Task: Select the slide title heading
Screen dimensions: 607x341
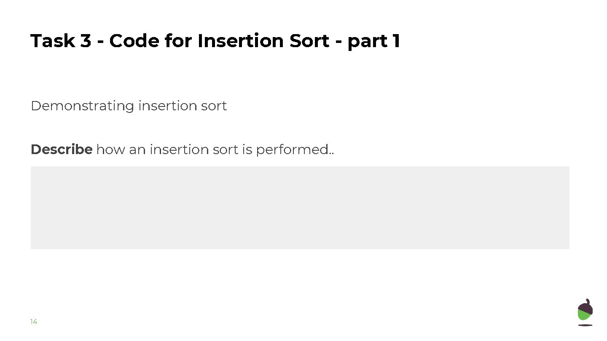Action: pos(215,41)
